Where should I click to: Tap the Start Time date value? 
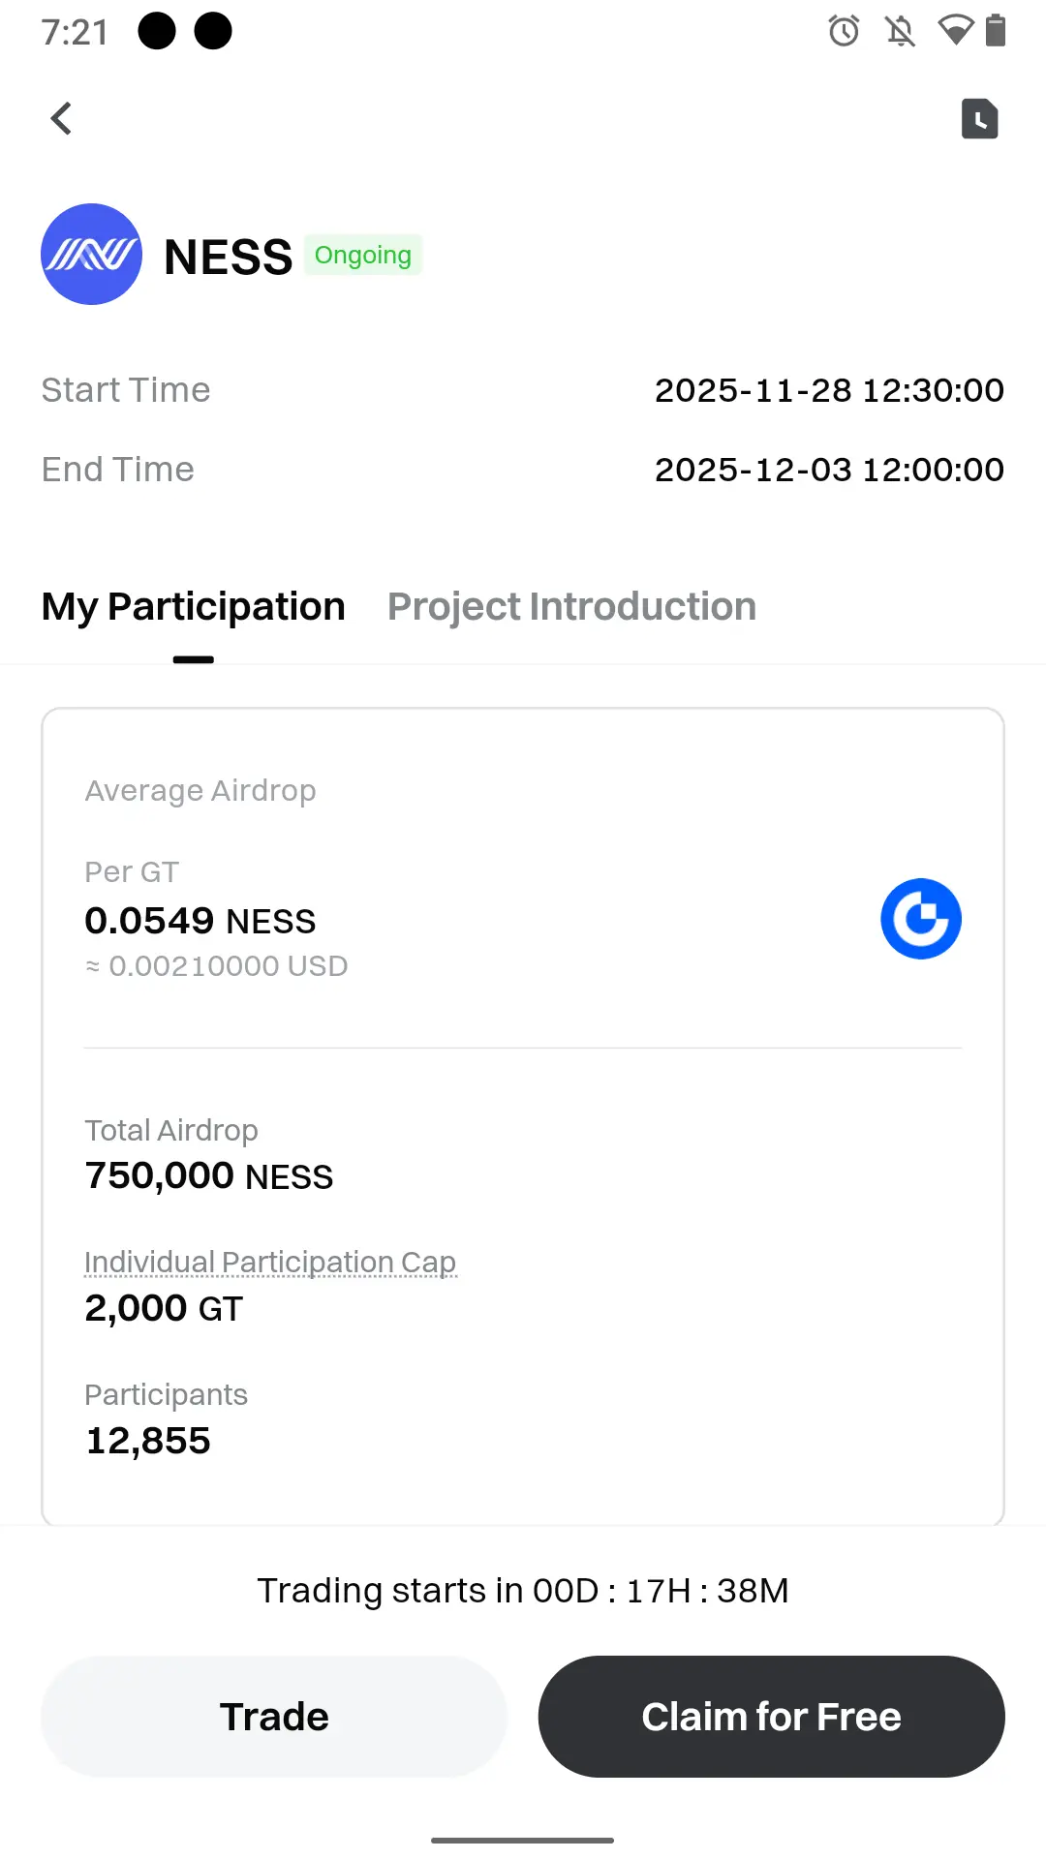tap(829, 390)
